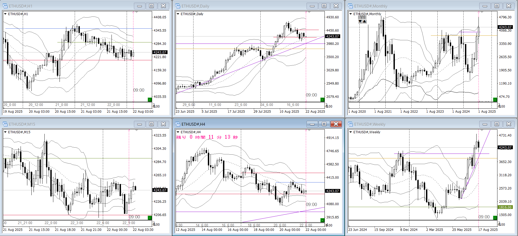Toggle the green minus square on H4 chart
The height and width of the screenshot is (236, 518).
click(322, 220)
